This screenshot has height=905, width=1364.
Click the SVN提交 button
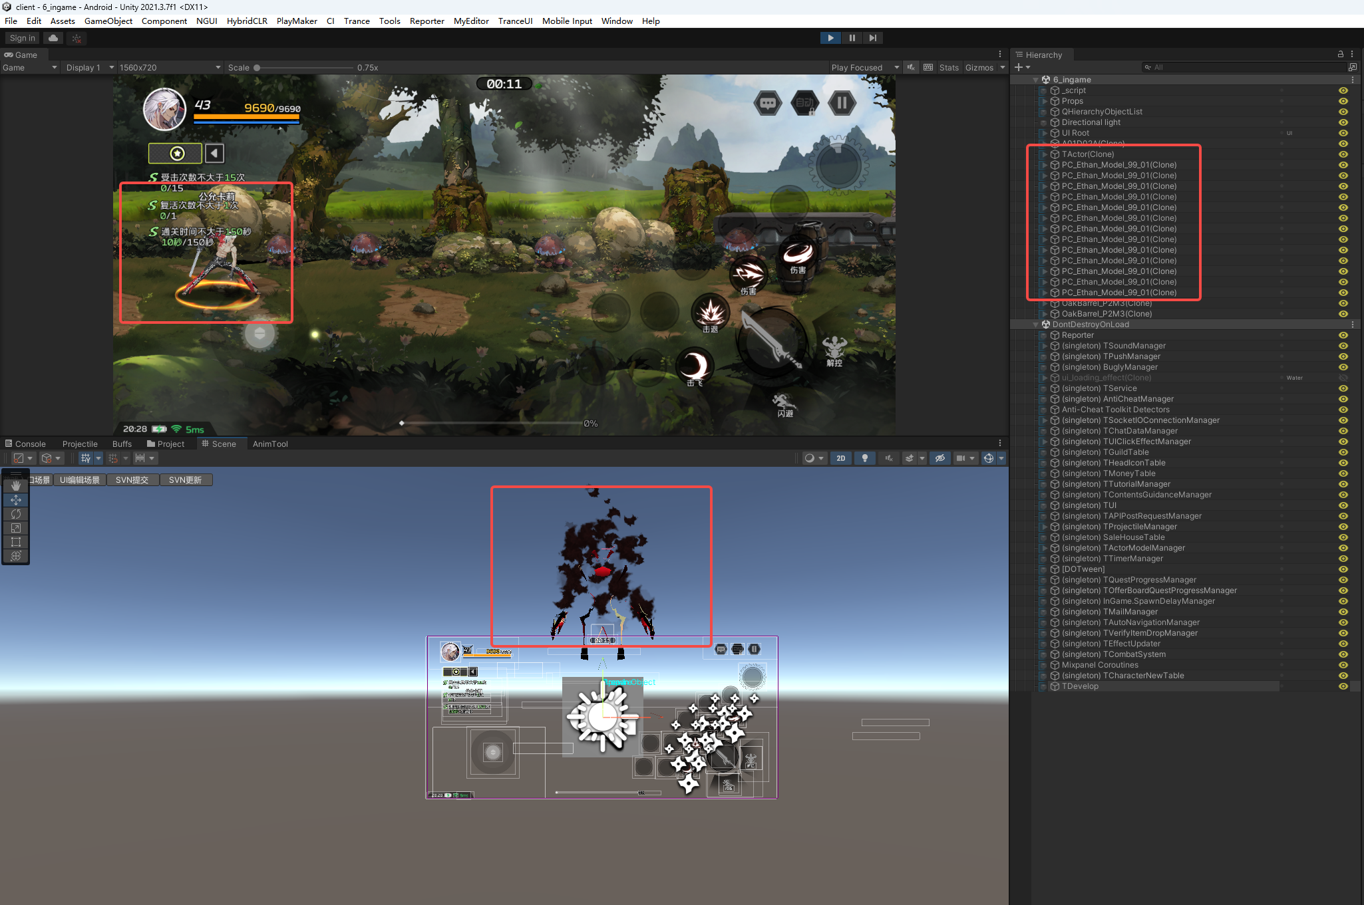(132, 479)
